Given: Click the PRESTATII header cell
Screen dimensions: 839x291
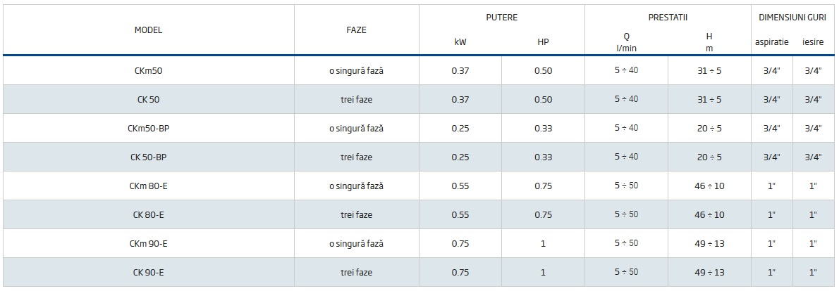Looking at the screenshot, I should click(668, 17).
